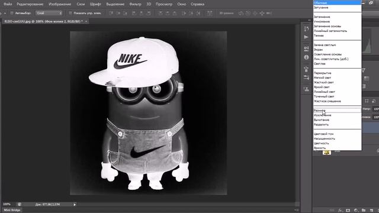
Task: Open the Слои menu
Action: tap(81, 4)
